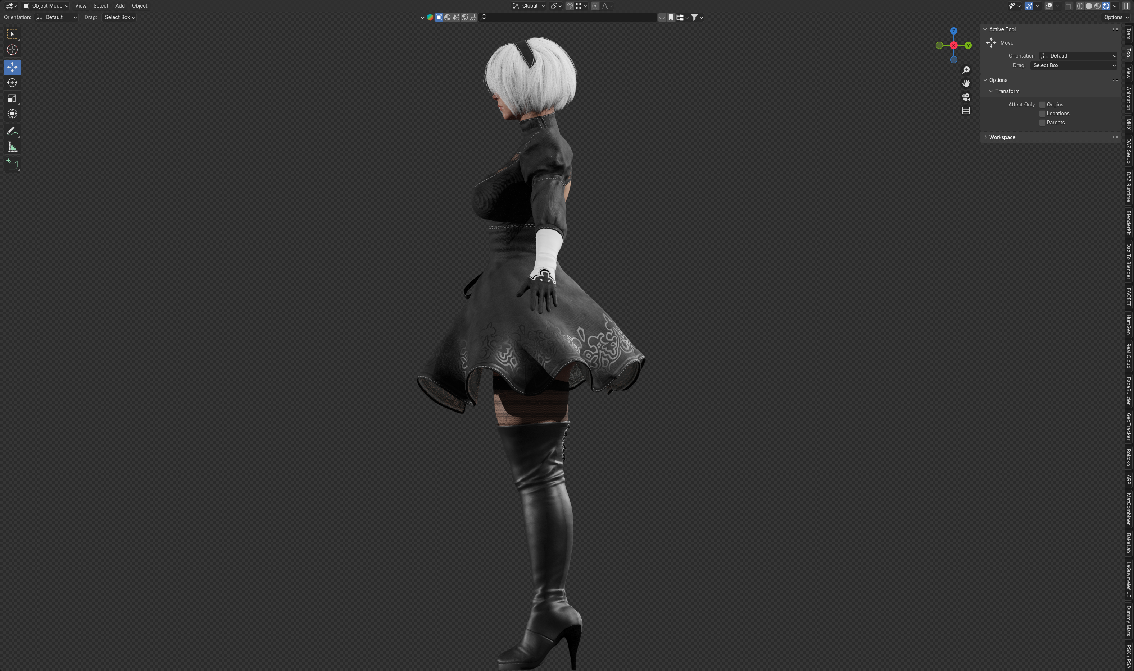Switch viewport shading to Wireframe
Screen dimensions: 1134x671
coord(1080,6)
